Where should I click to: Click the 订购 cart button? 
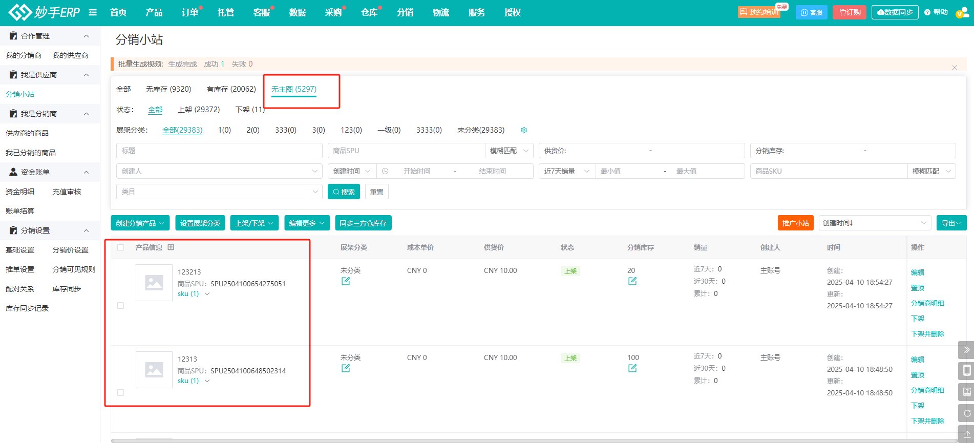850,12
